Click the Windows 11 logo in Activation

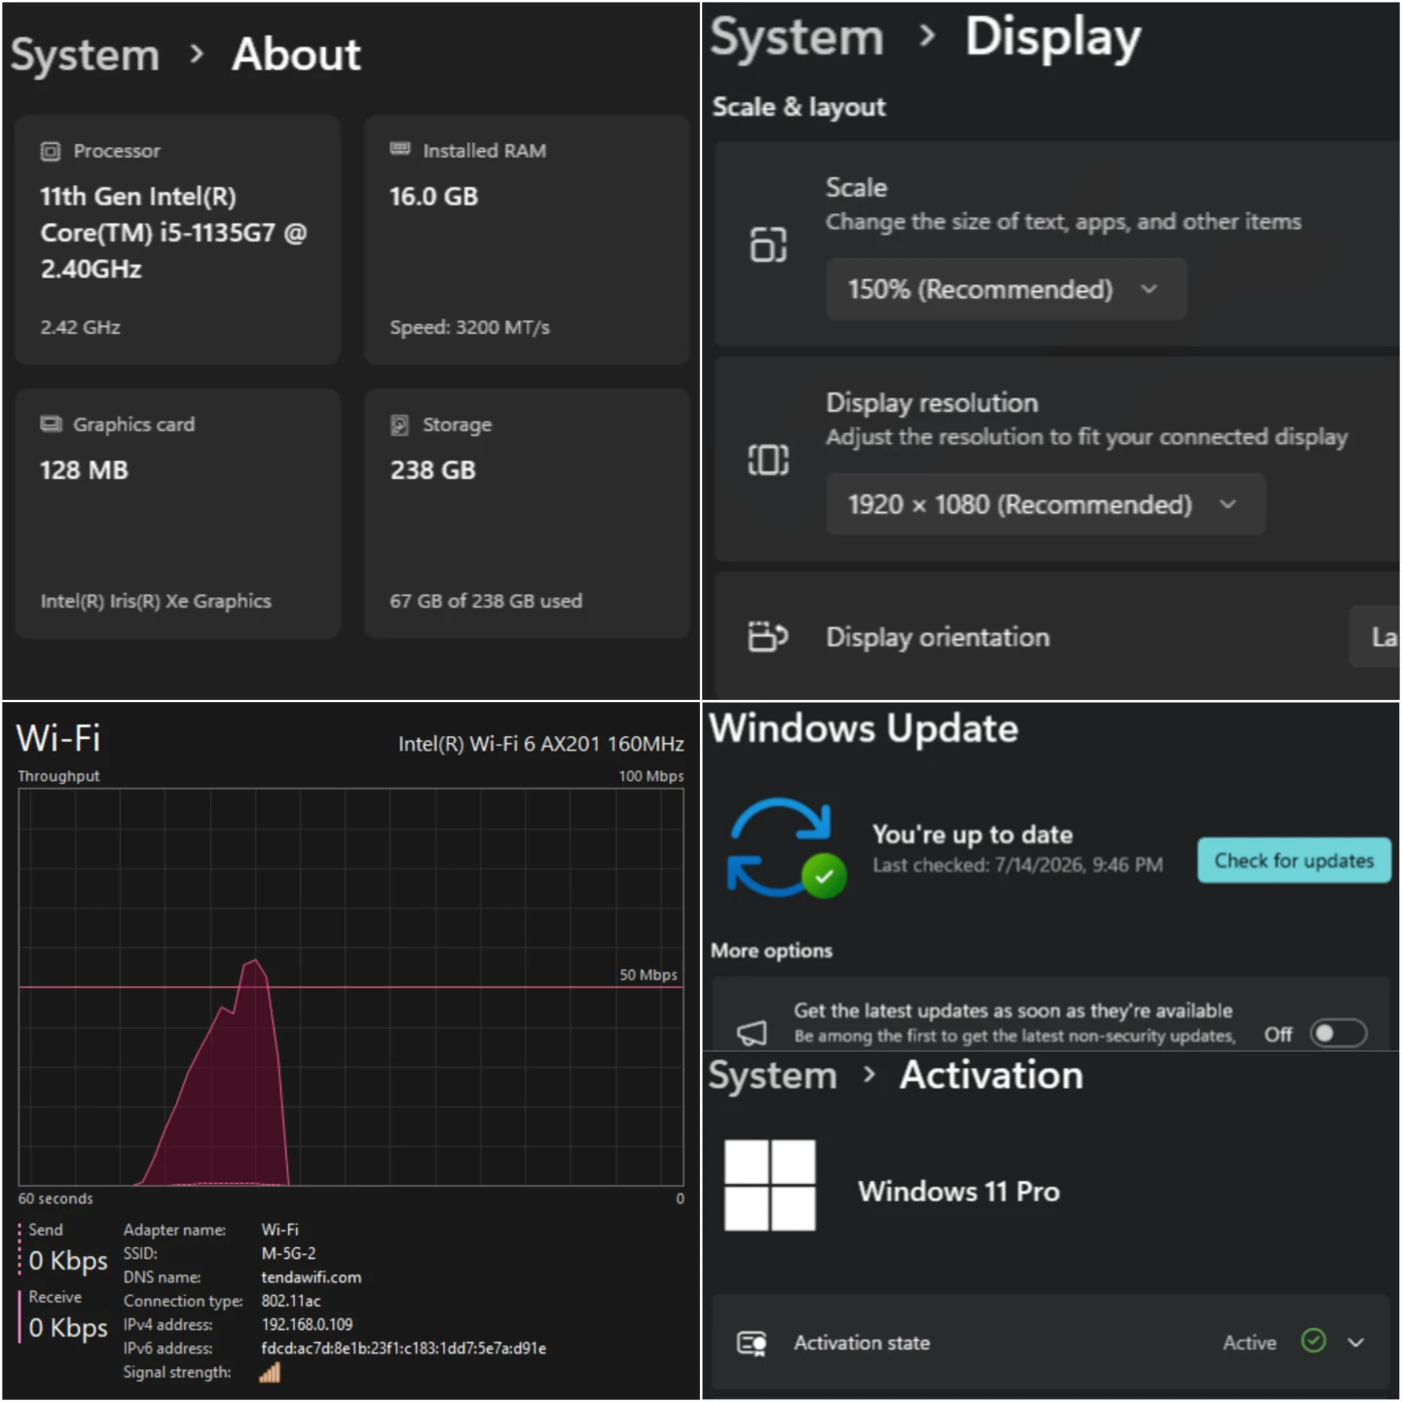coord(770,1185)
